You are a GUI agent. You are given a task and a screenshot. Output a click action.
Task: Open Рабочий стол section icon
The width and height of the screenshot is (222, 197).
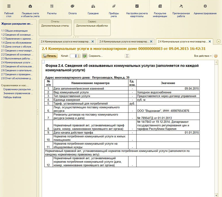point(9,6)
